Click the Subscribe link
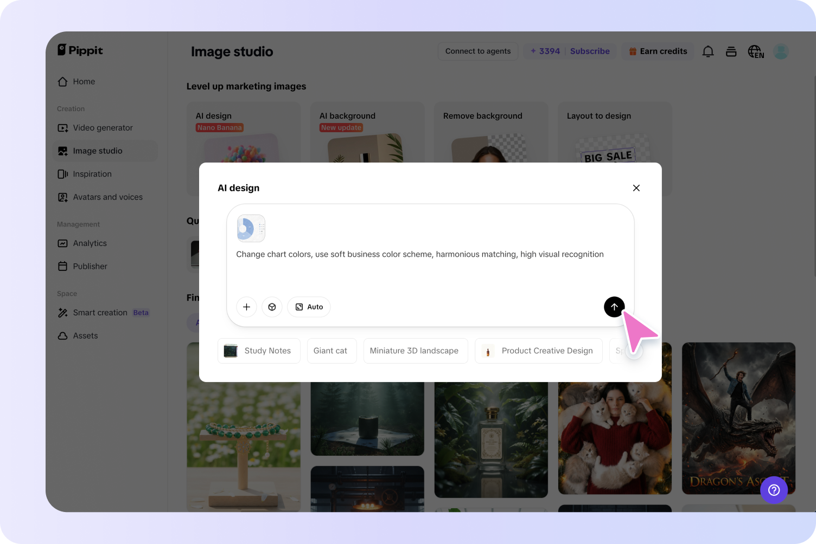816x544 pixels. 590,51
